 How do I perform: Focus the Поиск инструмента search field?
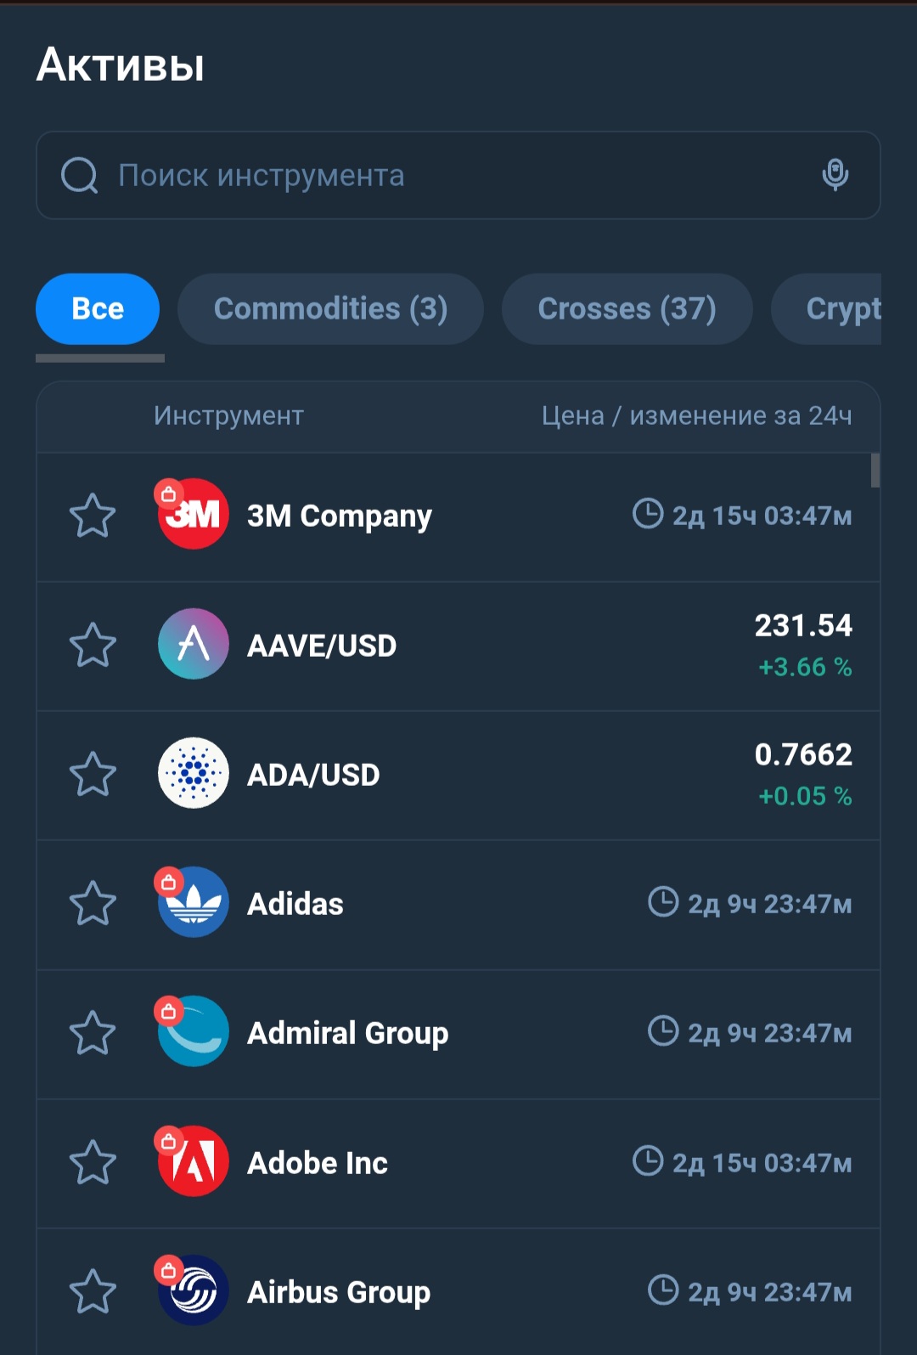click(x=458, y=175)
